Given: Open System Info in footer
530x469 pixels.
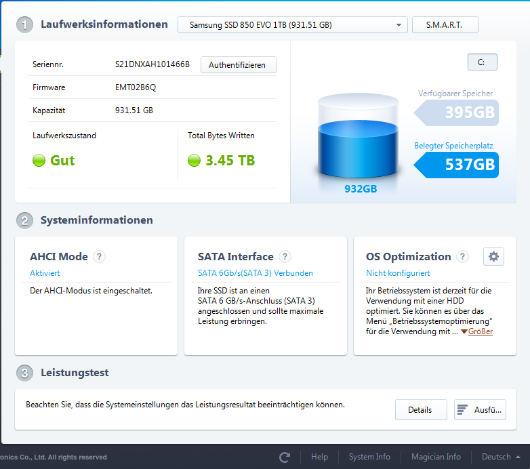Looking at the screenshot, I should coord(369,457).
